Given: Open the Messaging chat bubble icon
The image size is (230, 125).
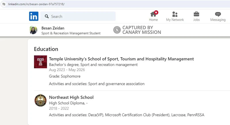Looking at the screenshot, I should click(218, 14).
